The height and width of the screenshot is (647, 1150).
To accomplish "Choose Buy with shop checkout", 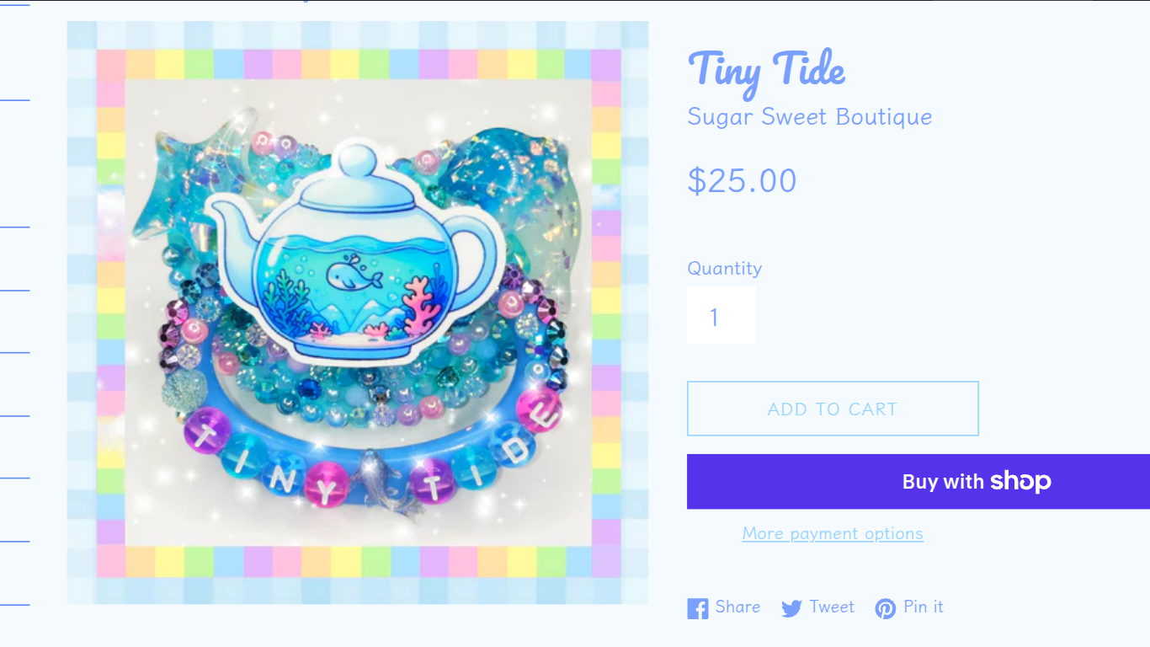I will [918, 482].
